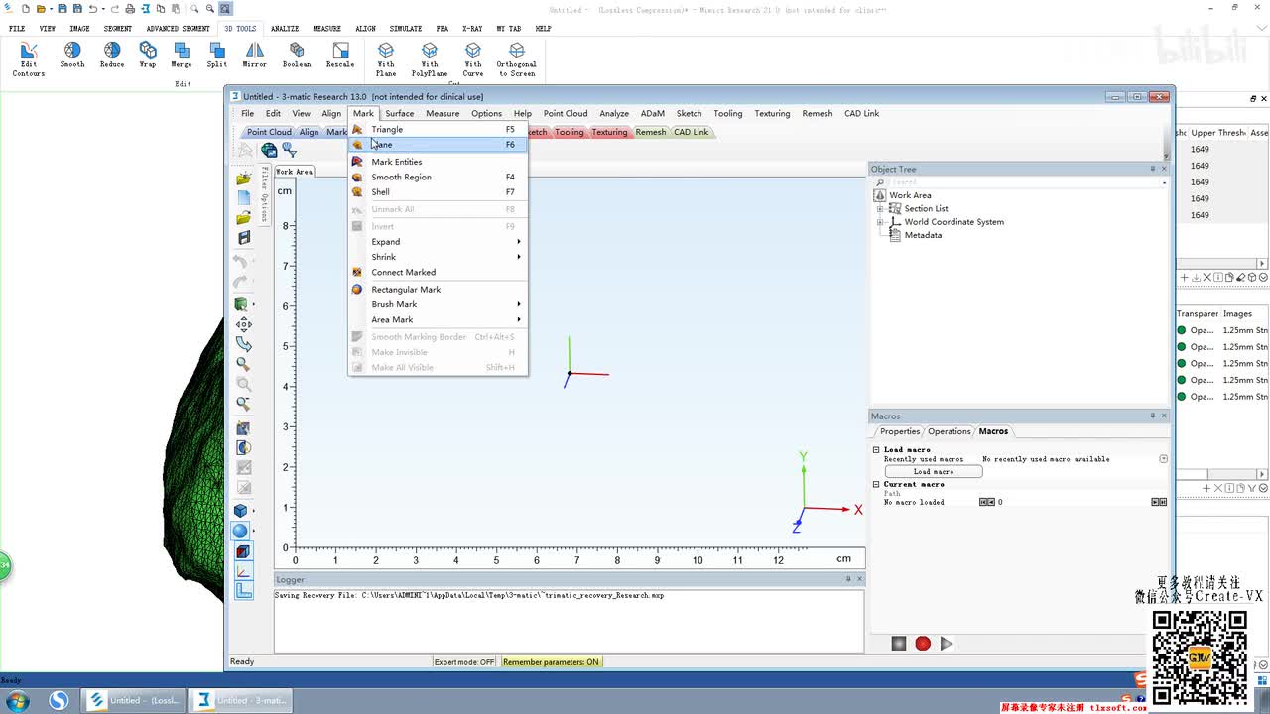1270x714 pixels.
Task: Click the Merge tool in Mimics ribbon
Action: [x=182, y=56]
